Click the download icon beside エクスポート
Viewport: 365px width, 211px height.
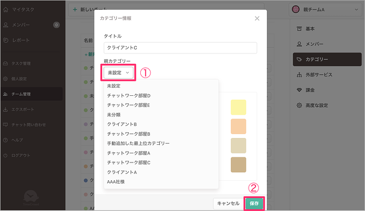point(5,109)
